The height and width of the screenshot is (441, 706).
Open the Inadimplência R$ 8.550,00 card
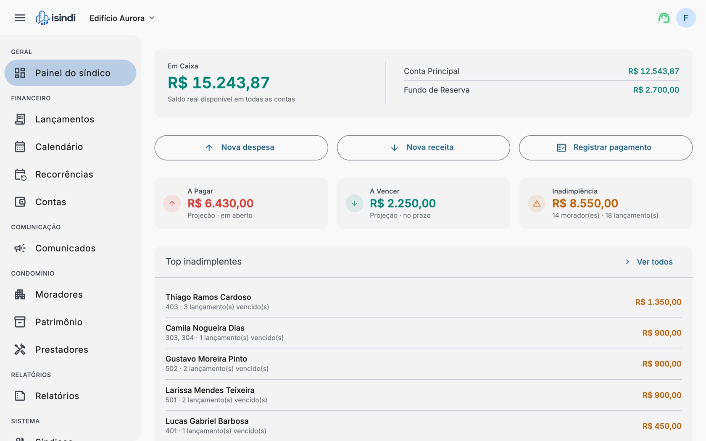pyautogui.click(x=606, y=203)
